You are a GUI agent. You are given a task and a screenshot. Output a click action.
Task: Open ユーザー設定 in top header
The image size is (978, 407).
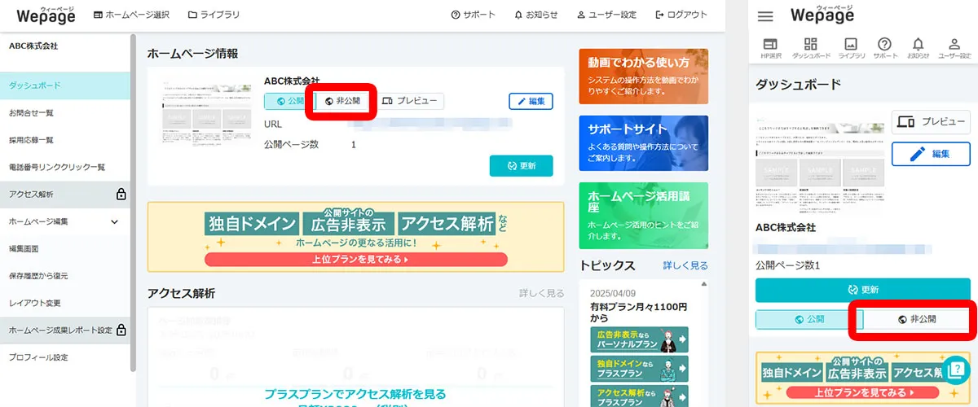click(606, 15)
